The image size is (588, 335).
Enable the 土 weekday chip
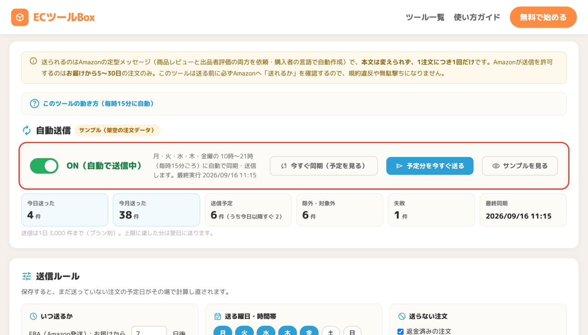point(331,331)
